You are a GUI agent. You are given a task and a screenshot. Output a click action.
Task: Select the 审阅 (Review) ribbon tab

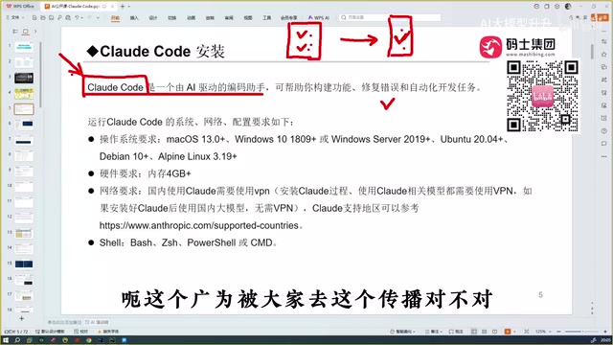229,18
